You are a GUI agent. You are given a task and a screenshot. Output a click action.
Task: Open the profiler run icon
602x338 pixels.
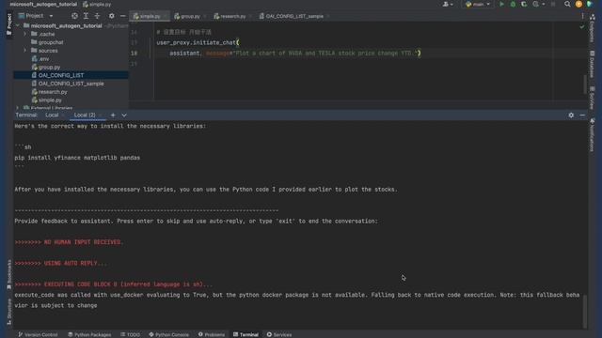point(535,4)
